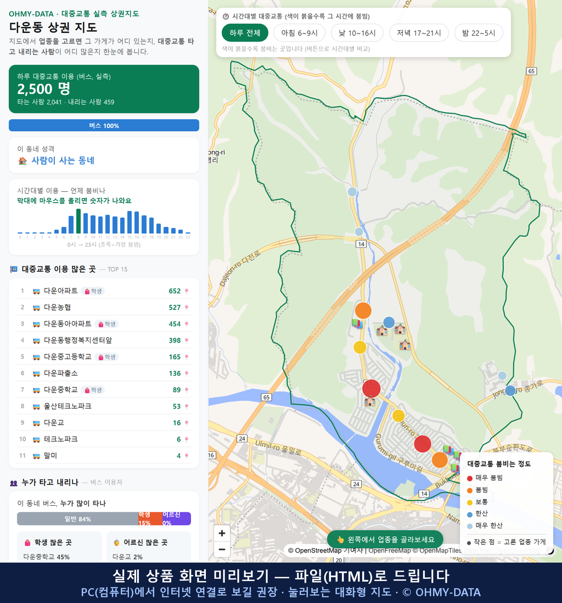Click the orange 붐빔 legend dot
The width and height of the screenshot is (562, 603).
(x=469, y=490)
